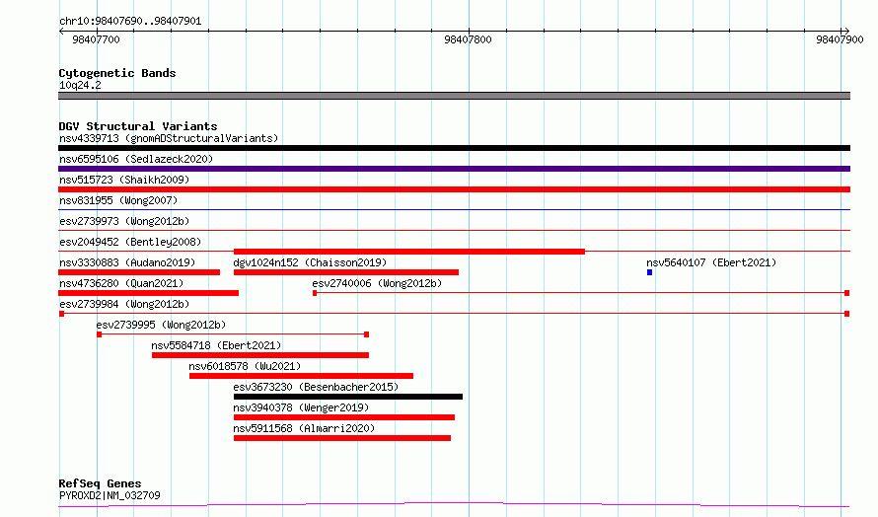Image resolution: width=878 pixels, height=517 pixels.
Task: Open the nsv6595106 Sedlazeck2020 label
Action: (x=136, y=159)
